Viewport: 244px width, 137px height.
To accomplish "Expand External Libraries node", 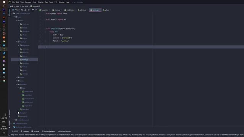I will [12, 123].
